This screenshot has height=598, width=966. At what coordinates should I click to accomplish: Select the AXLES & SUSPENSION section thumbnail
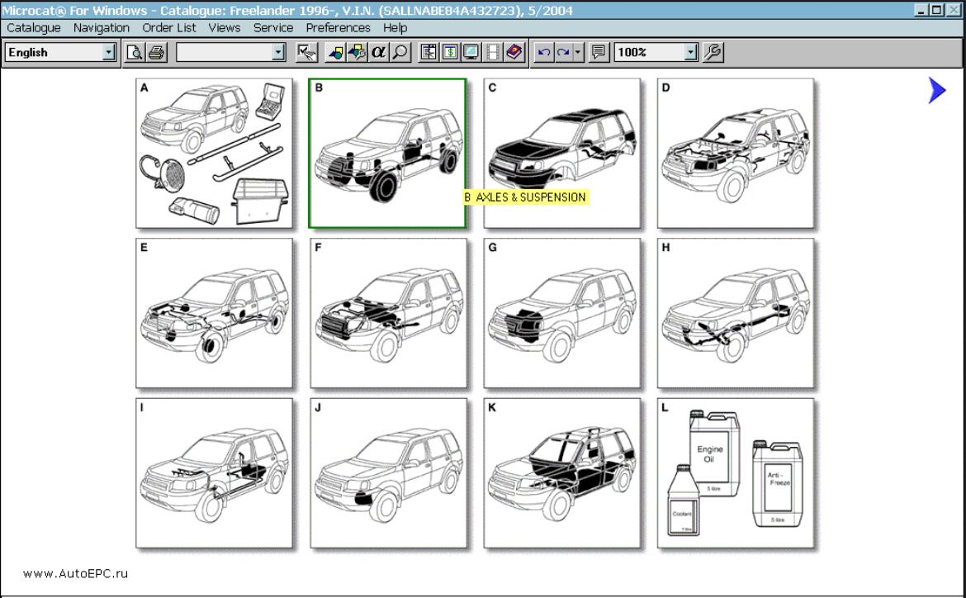388,152
